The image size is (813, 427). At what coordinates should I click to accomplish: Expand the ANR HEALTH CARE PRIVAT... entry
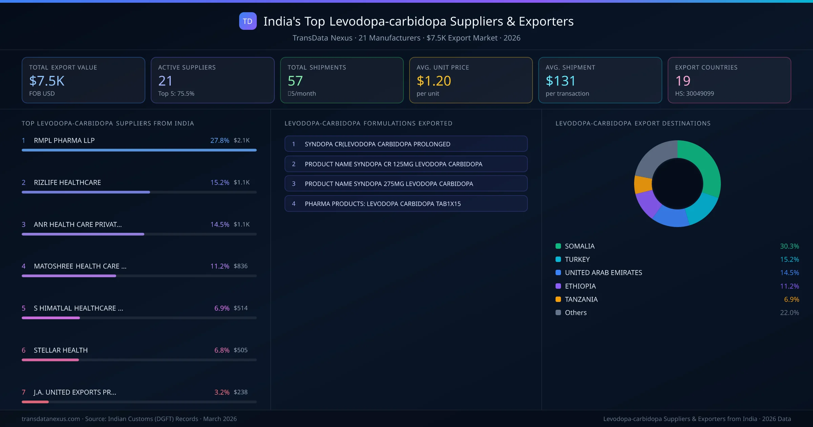(x=139, y=224)
